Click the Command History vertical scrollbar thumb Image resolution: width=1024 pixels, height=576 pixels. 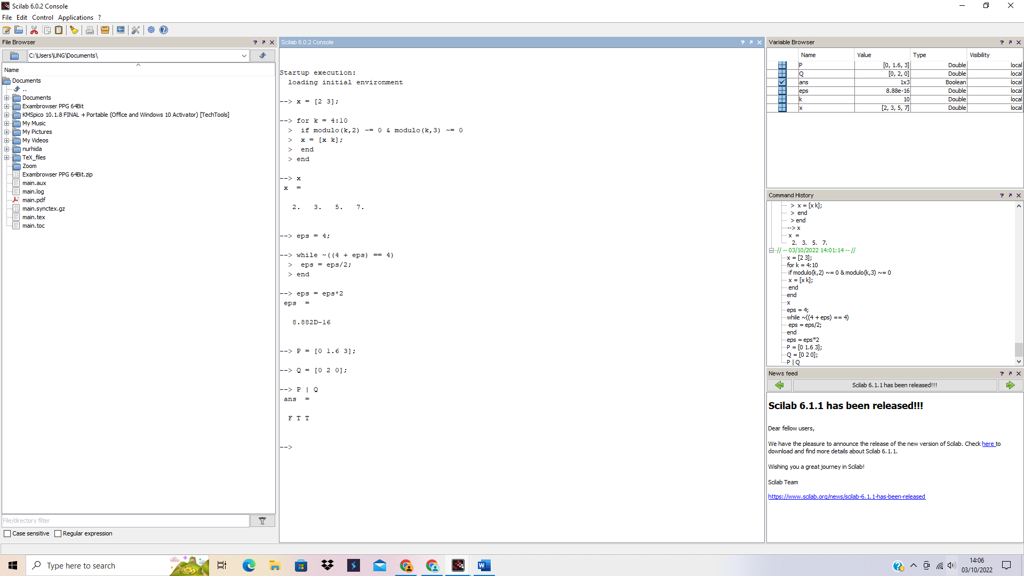(1019, 349)
